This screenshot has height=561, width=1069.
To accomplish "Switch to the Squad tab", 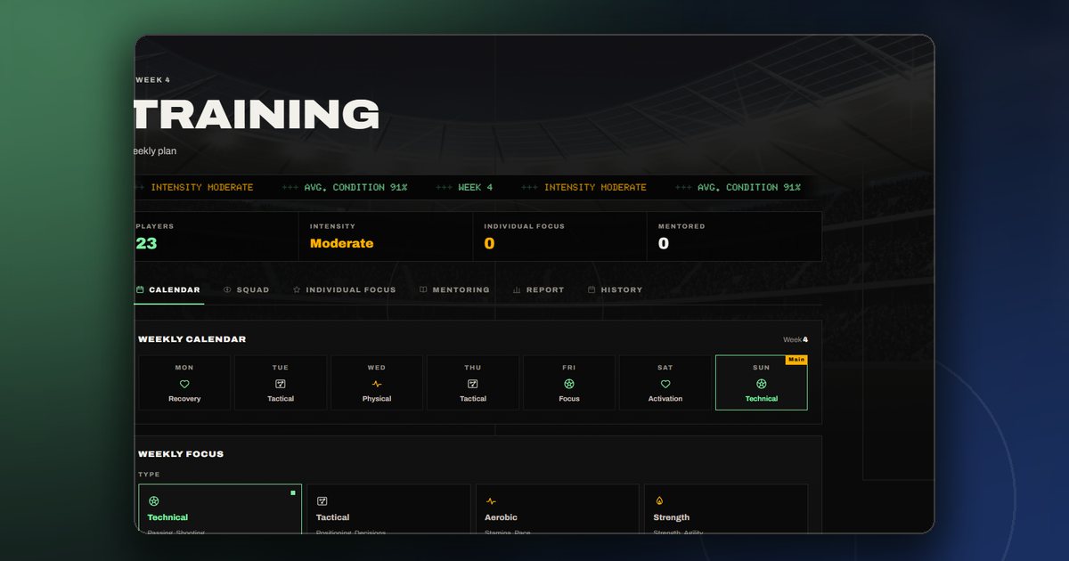I will point(246,289).
